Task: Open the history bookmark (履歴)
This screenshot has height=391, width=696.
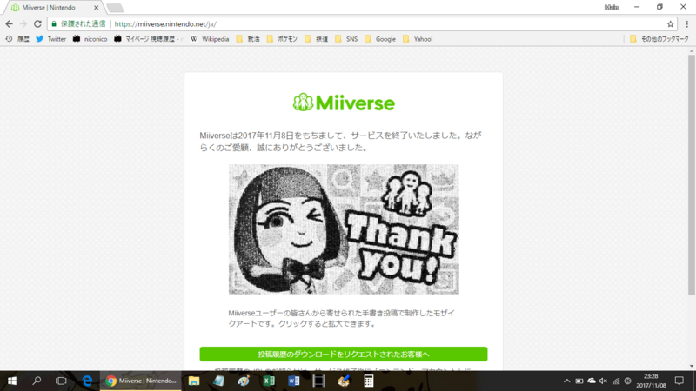Action: (x=17, y=39)
